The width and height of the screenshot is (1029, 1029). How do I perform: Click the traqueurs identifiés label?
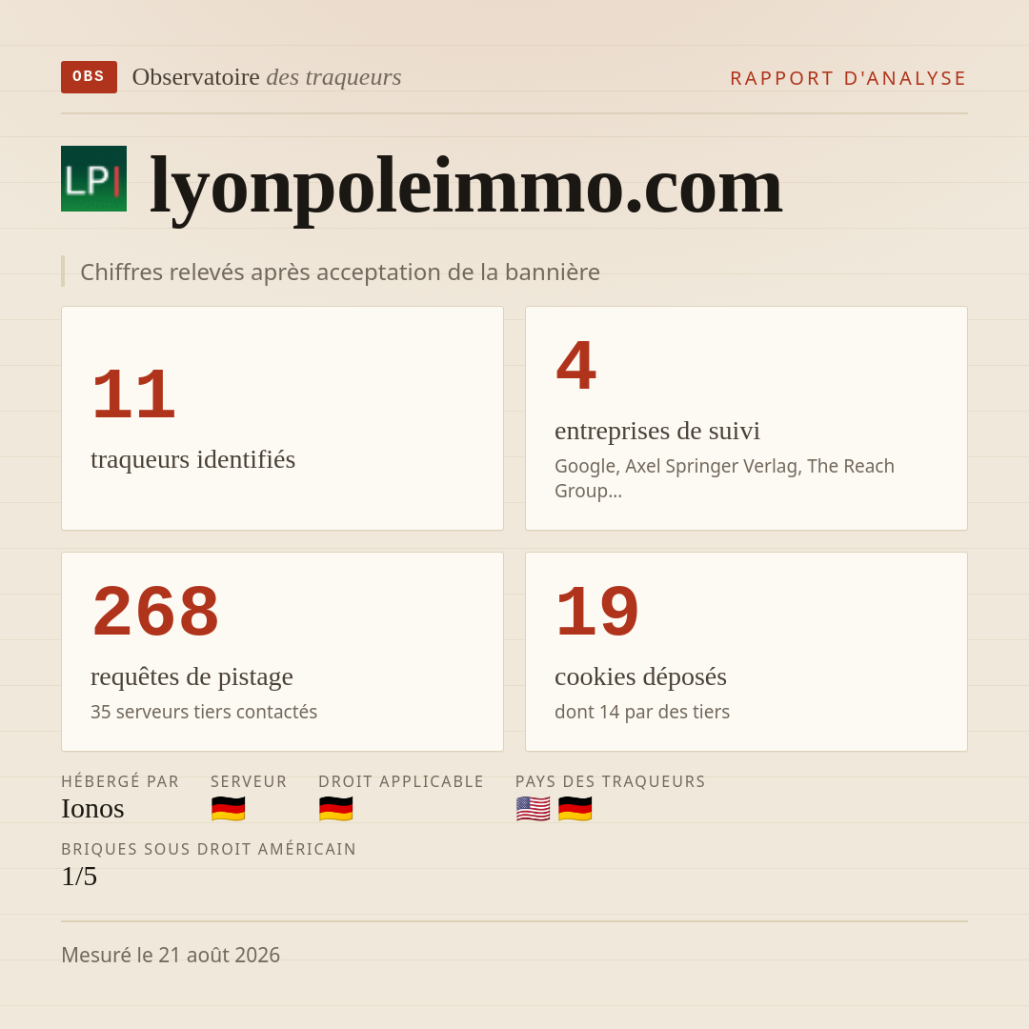click(x=192, y=458)
